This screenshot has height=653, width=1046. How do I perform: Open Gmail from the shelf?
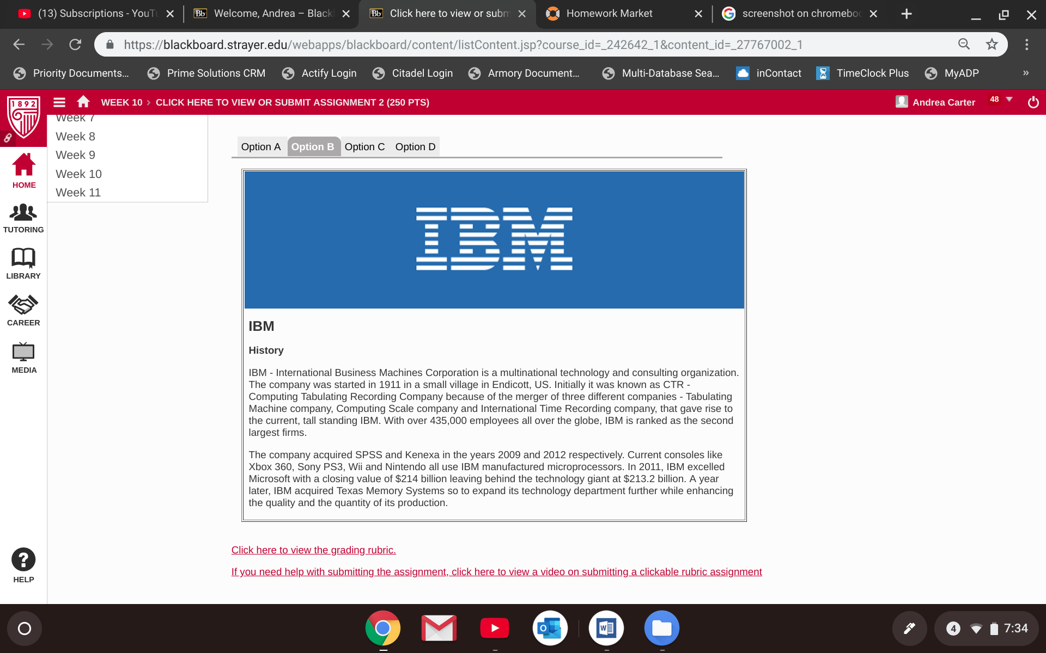tap(439, 628)
